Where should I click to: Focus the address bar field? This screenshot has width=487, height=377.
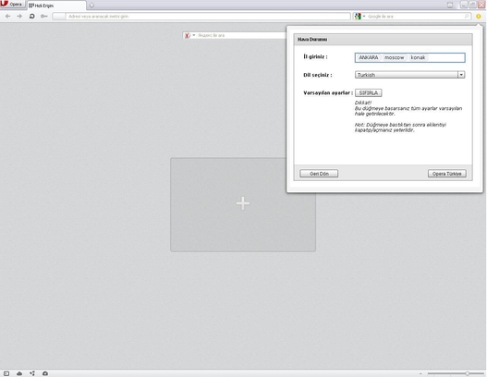pyautogui.click(x=201, y=16)
